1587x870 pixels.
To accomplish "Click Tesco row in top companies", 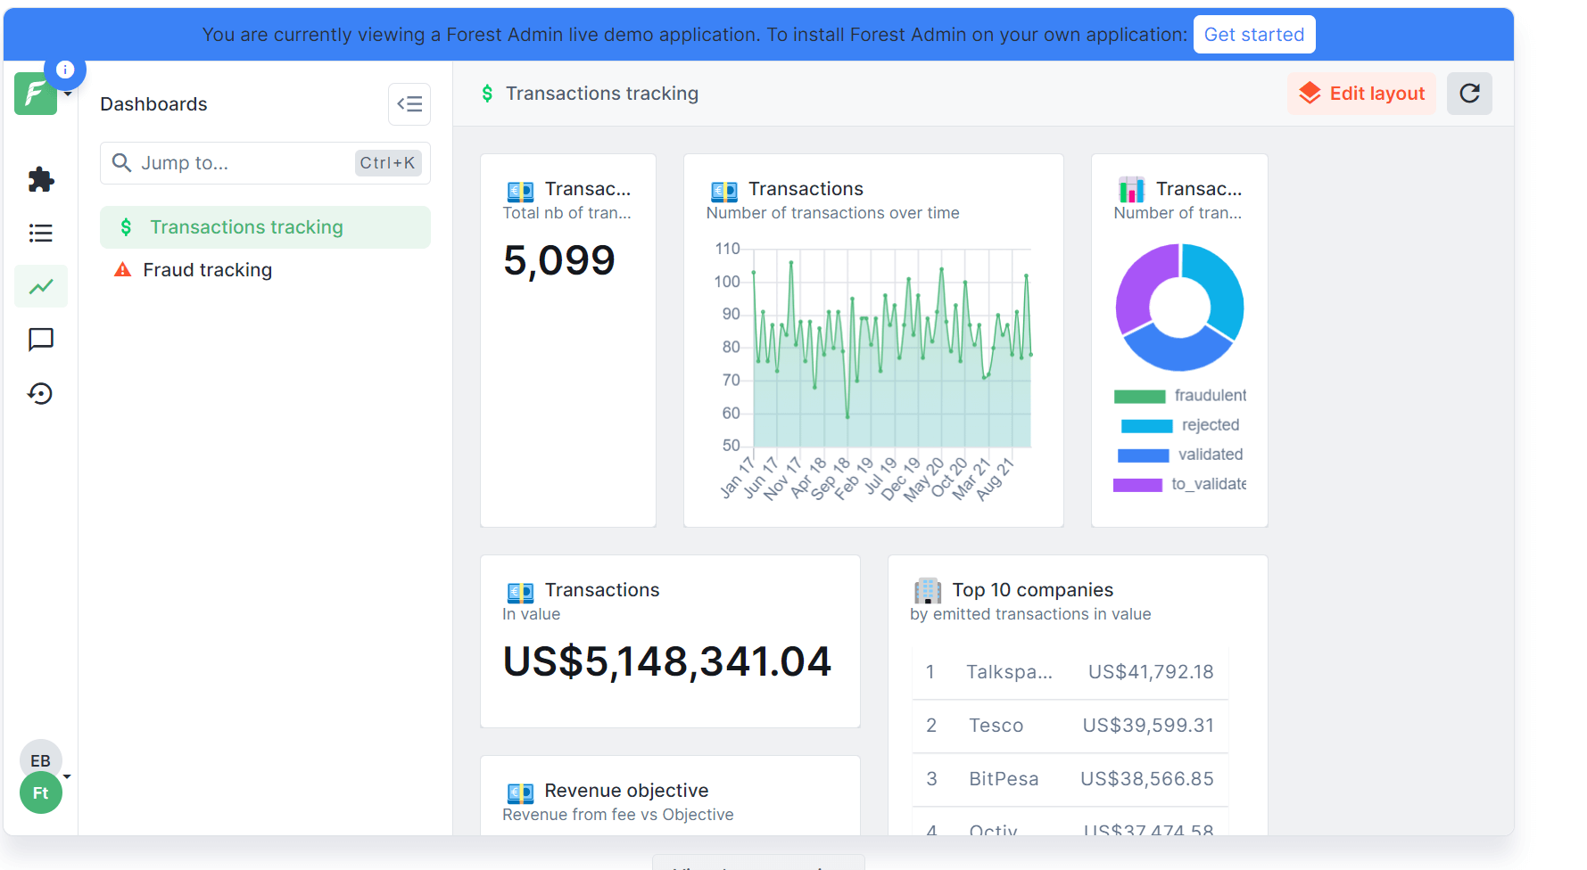I will 1070,726.
